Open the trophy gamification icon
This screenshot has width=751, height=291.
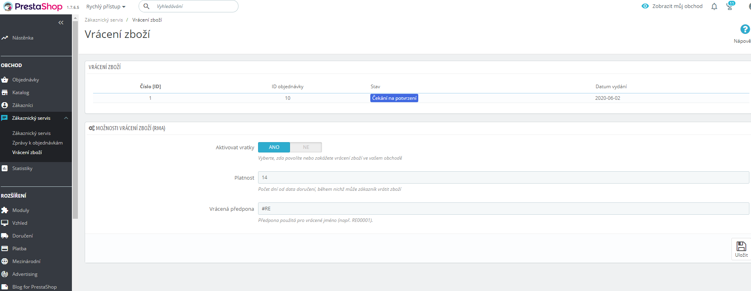[x=730, y=6]
